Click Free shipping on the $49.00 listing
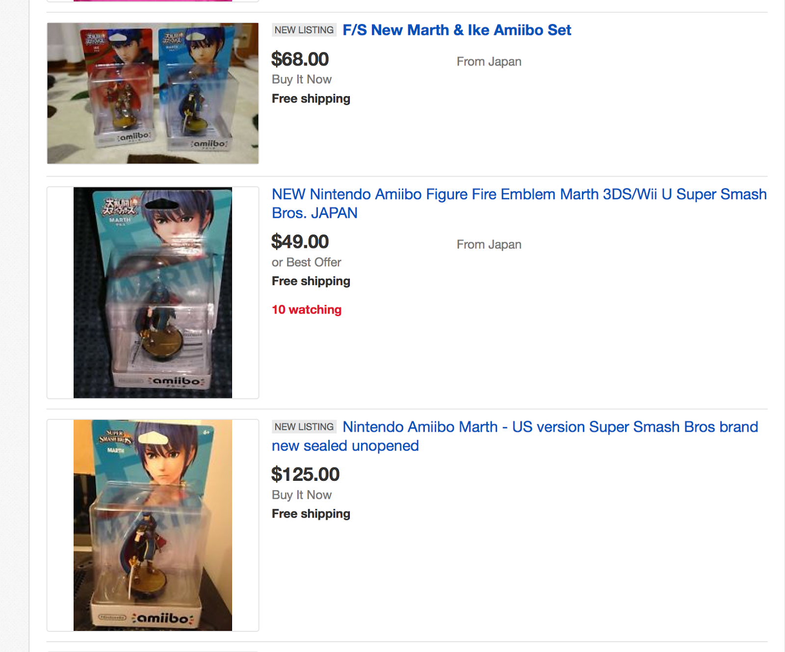The image size is (785, 652). (311, 281)
